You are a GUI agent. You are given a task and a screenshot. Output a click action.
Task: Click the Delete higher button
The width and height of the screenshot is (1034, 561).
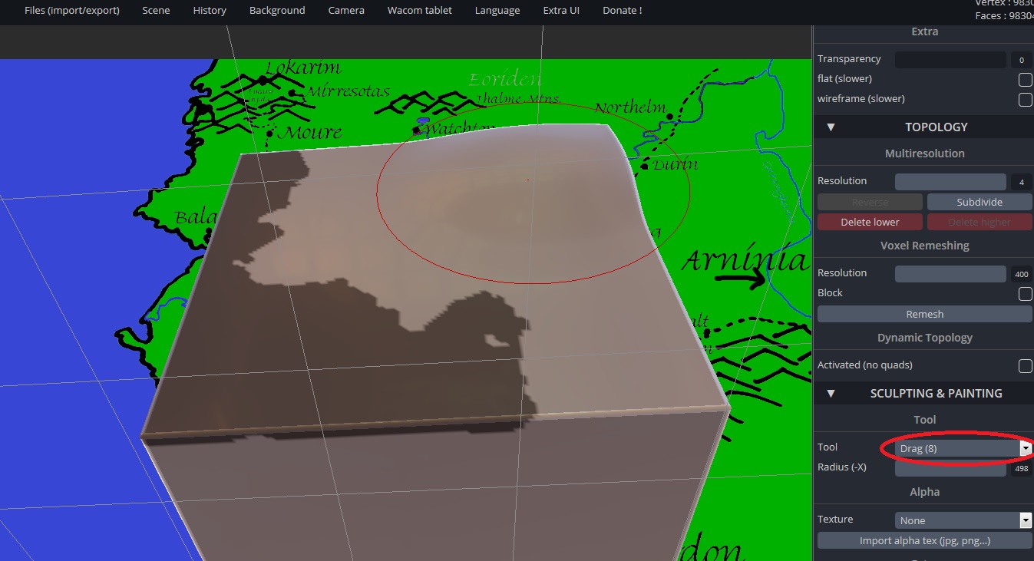click(x=979, y=222)
